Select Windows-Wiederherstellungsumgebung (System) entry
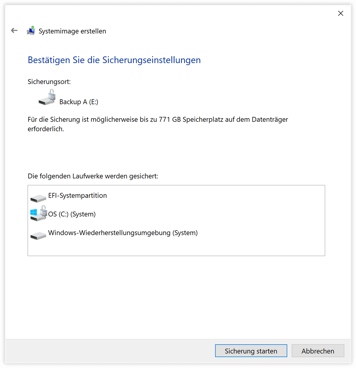The width and height of the screenshot is (356, 368). [123, 233]
